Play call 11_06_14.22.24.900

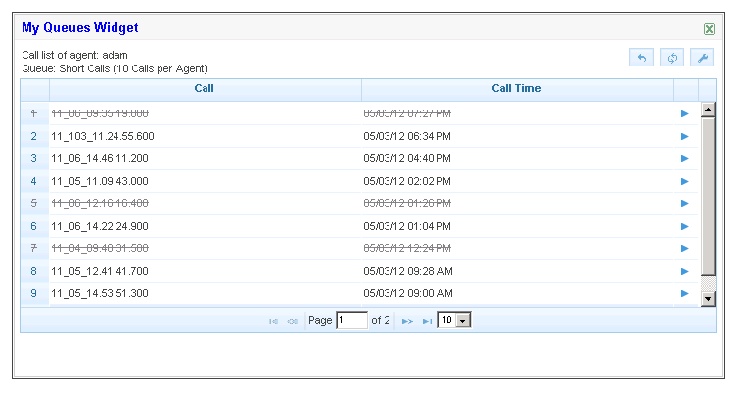click(x=685, y=226)
